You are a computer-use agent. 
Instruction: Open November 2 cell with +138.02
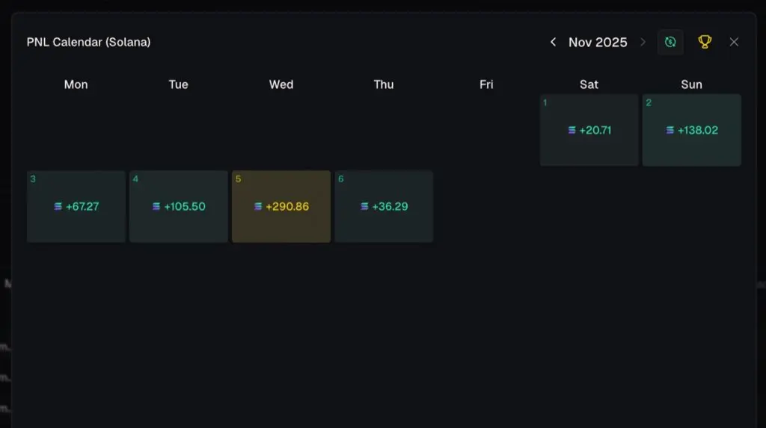(x=691, y=130)
